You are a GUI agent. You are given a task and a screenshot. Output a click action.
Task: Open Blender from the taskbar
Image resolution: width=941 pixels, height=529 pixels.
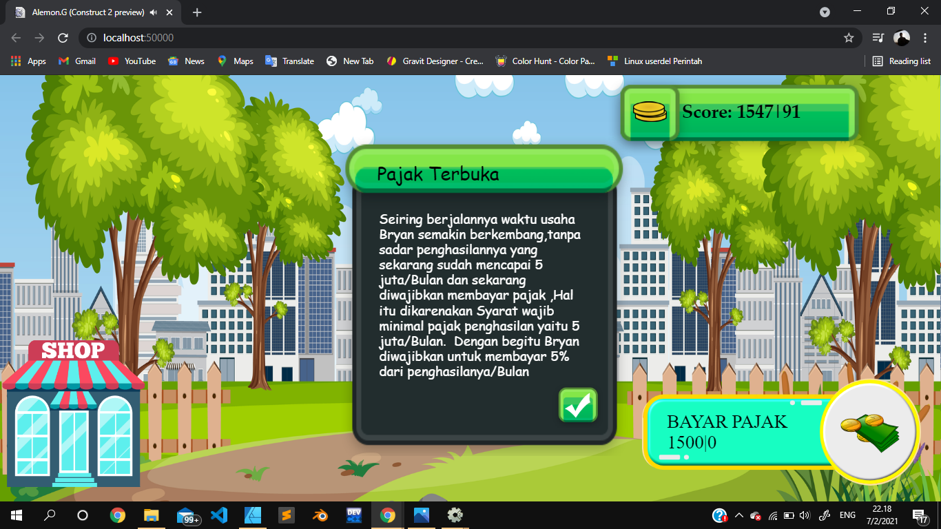320,515
